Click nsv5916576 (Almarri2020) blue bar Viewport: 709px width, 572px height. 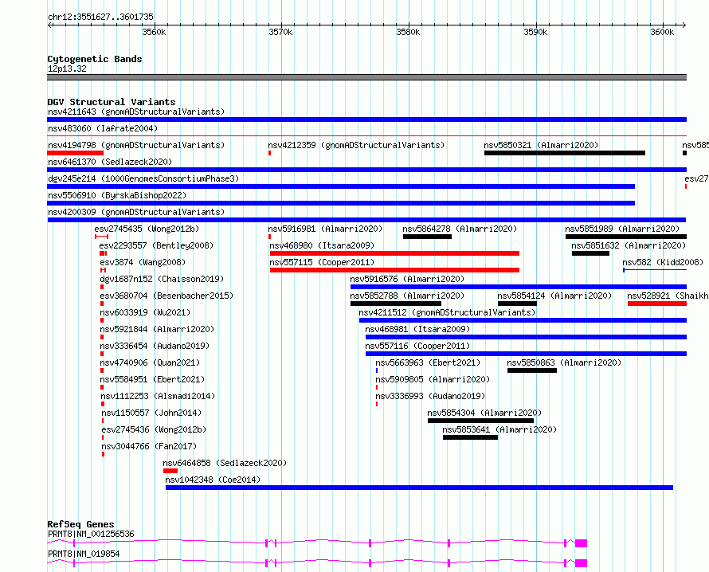(519, 287)
